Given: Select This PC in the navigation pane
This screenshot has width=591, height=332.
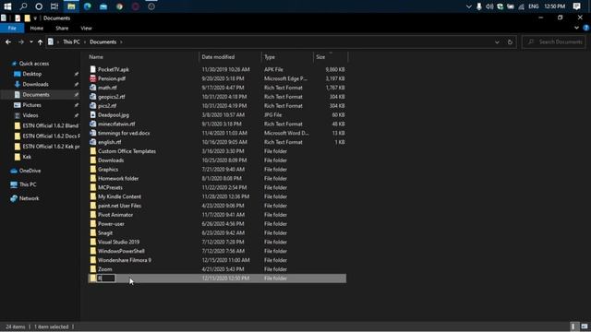Looking at the screenshot, I should (x=28, y=184).
